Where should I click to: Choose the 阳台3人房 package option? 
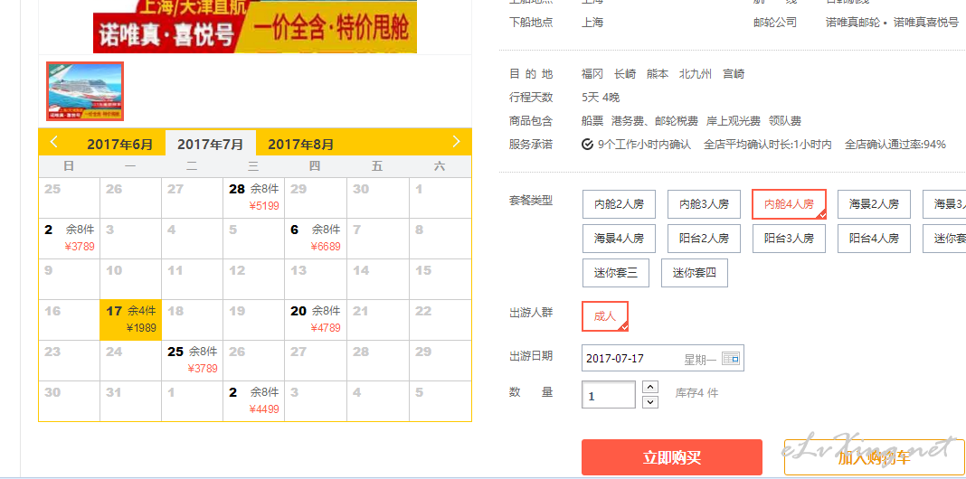pyautogui.click(x=790, y=239)
